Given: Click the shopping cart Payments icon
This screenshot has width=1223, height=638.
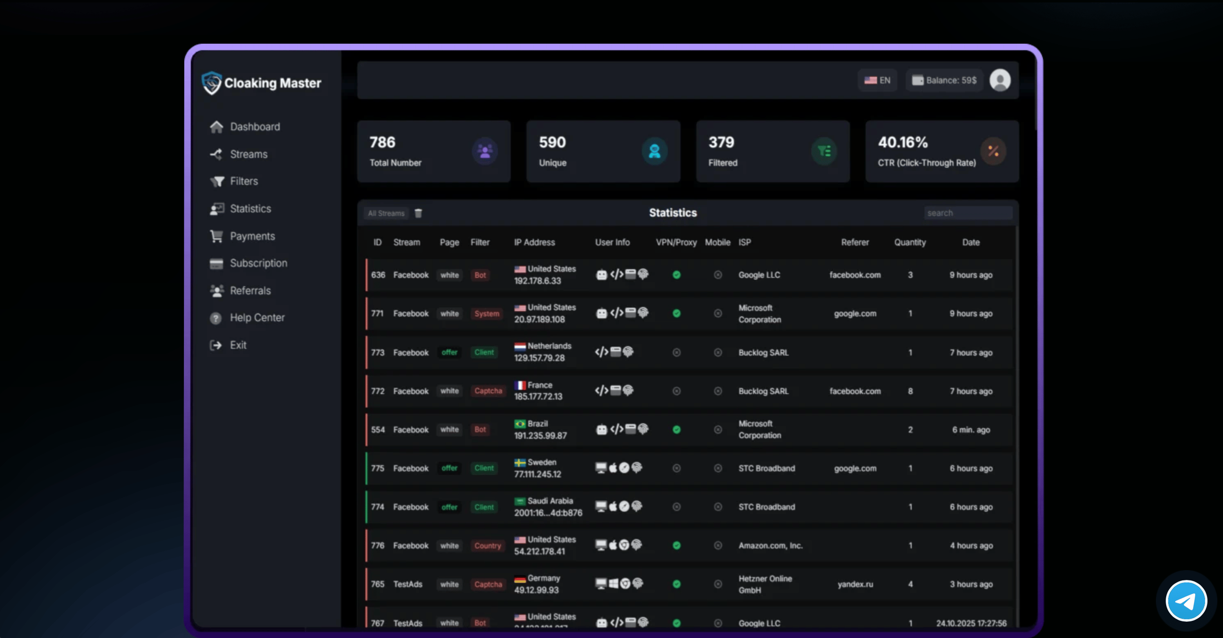Looking at the screenshot, I should pos(217,236).
